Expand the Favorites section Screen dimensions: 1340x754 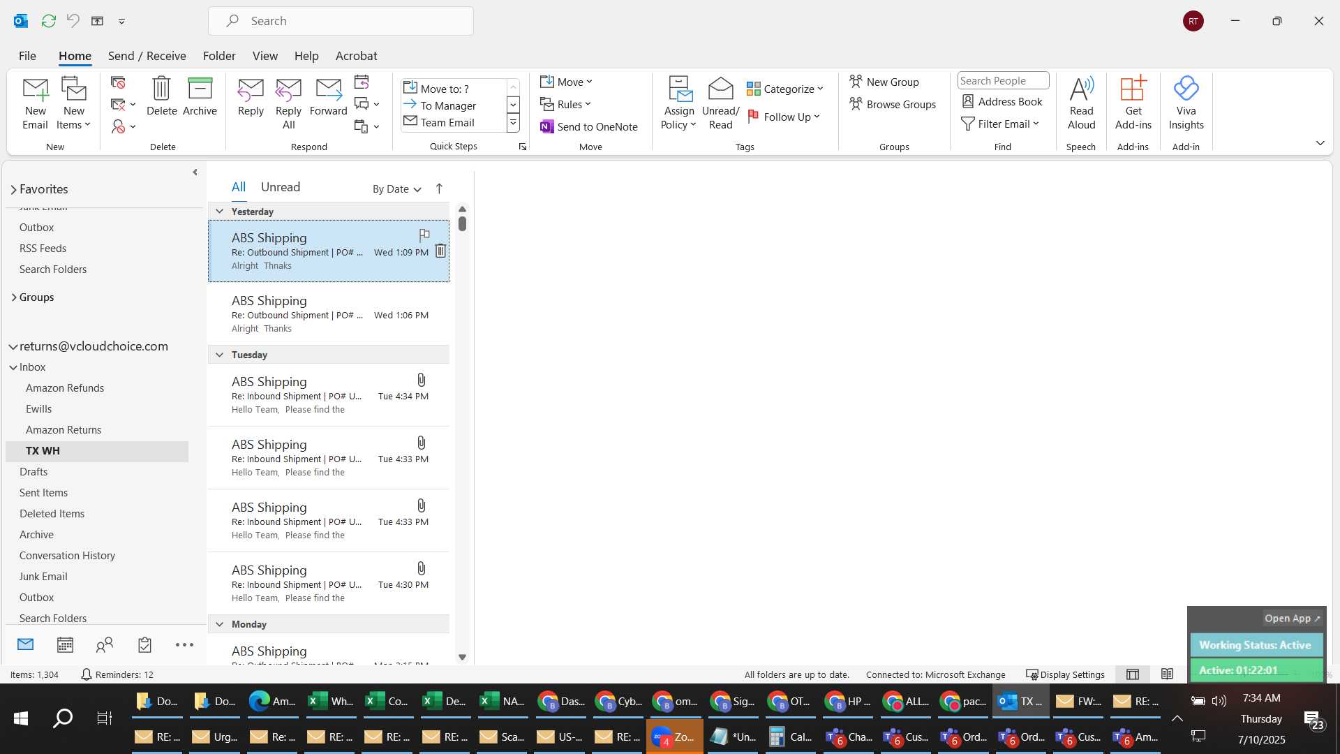tap(13, 190)
